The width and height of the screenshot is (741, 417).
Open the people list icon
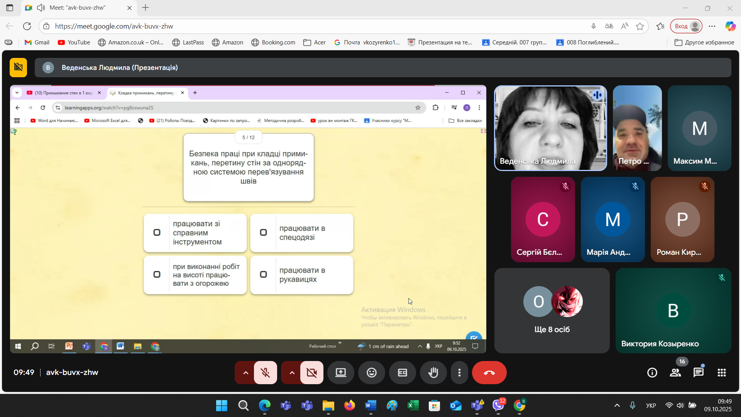coord(675,373)
